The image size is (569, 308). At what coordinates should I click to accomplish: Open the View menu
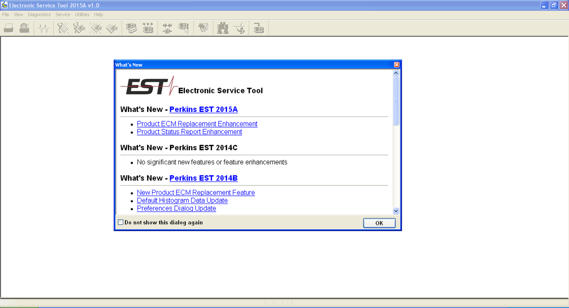[18, 15]
